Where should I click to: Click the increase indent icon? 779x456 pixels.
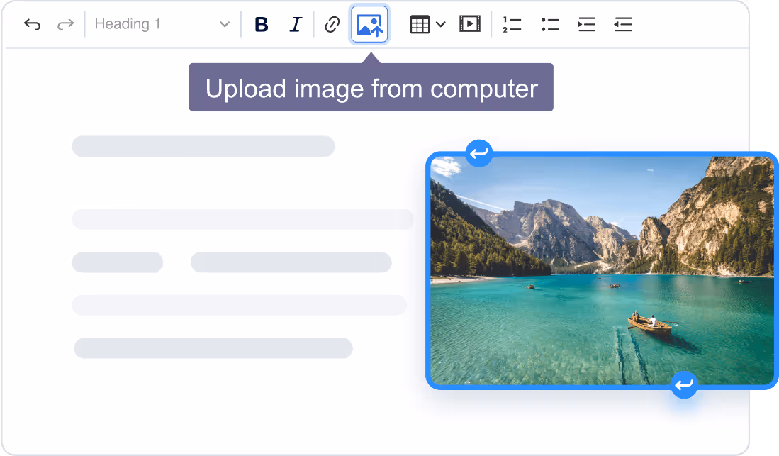click(x=586, y=25)
